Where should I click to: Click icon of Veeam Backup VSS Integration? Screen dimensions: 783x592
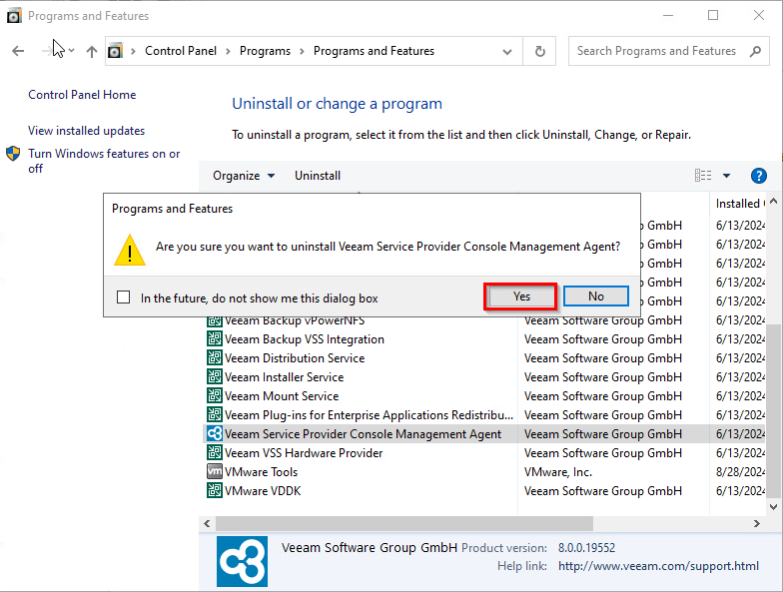pyautogui.click(x=215, y=339)
